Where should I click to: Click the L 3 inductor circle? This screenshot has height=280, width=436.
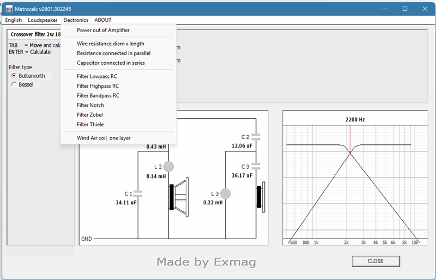pos(225,193)
